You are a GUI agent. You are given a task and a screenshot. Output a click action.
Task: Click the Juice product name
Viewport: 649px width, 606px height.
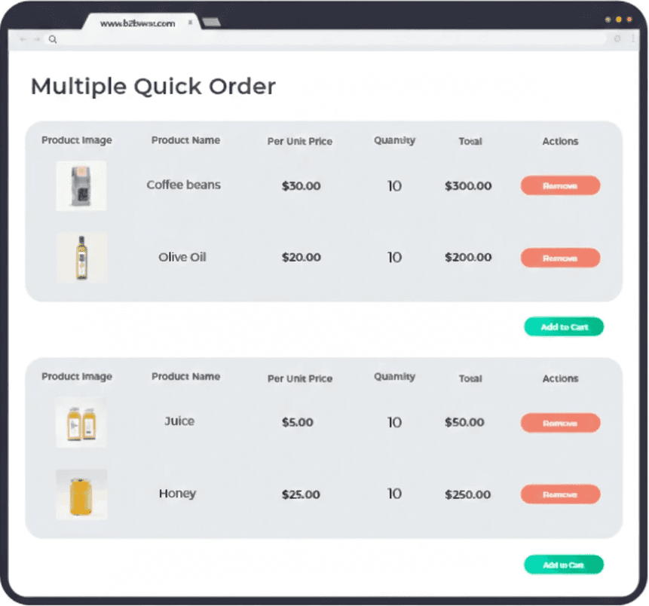click(179, 421)
